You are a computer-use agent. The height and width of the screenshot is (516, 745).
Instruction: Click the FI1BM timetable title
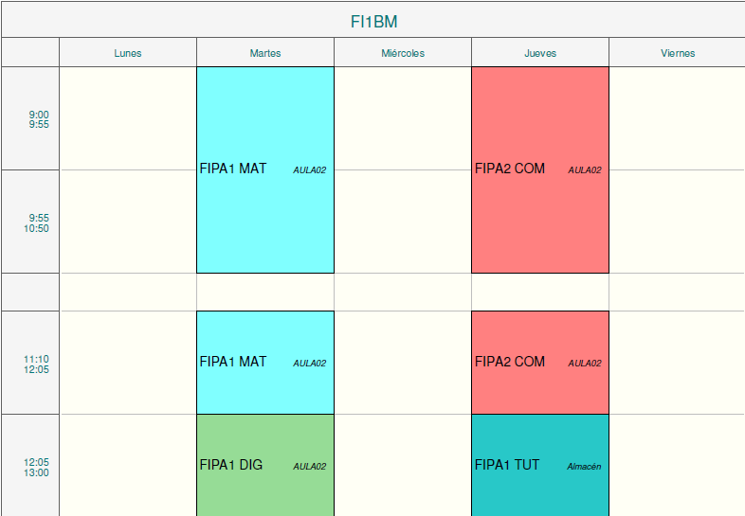[373, 22]
